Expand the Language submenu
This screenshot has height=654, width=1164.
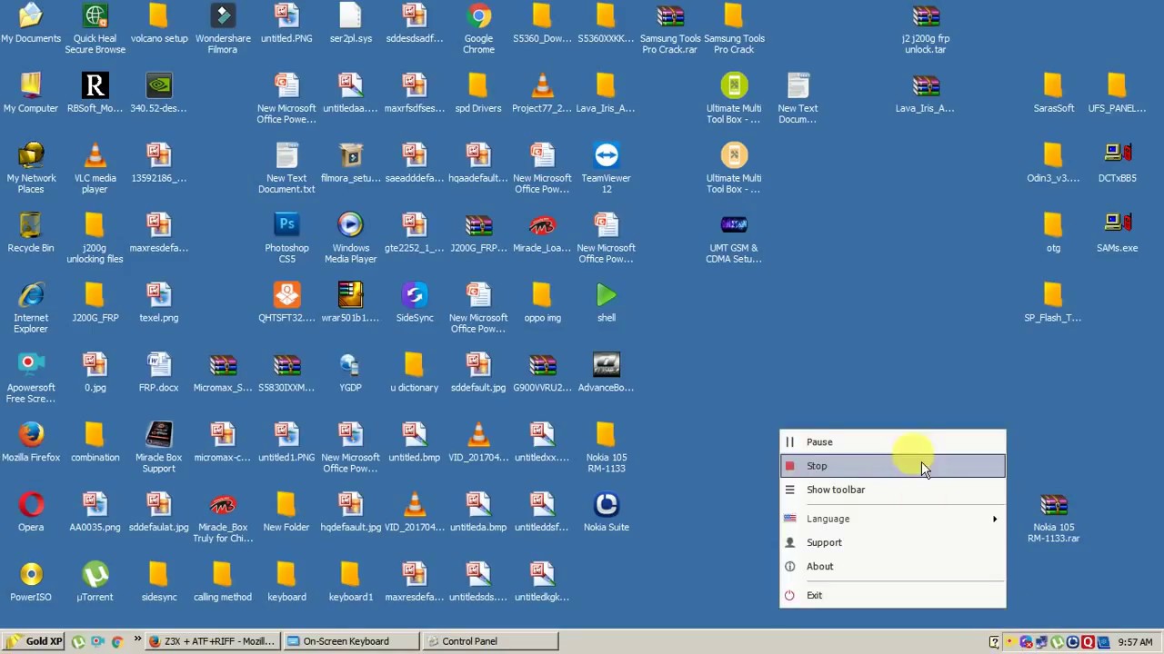click(x=893, y=519)
